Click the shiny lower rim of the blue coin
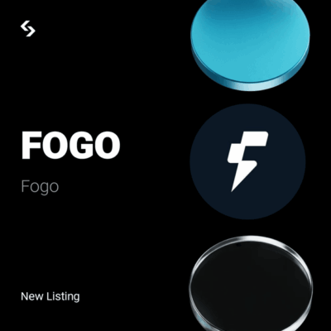The height and width of the screenshot is (331, 331). coord(250,83)
